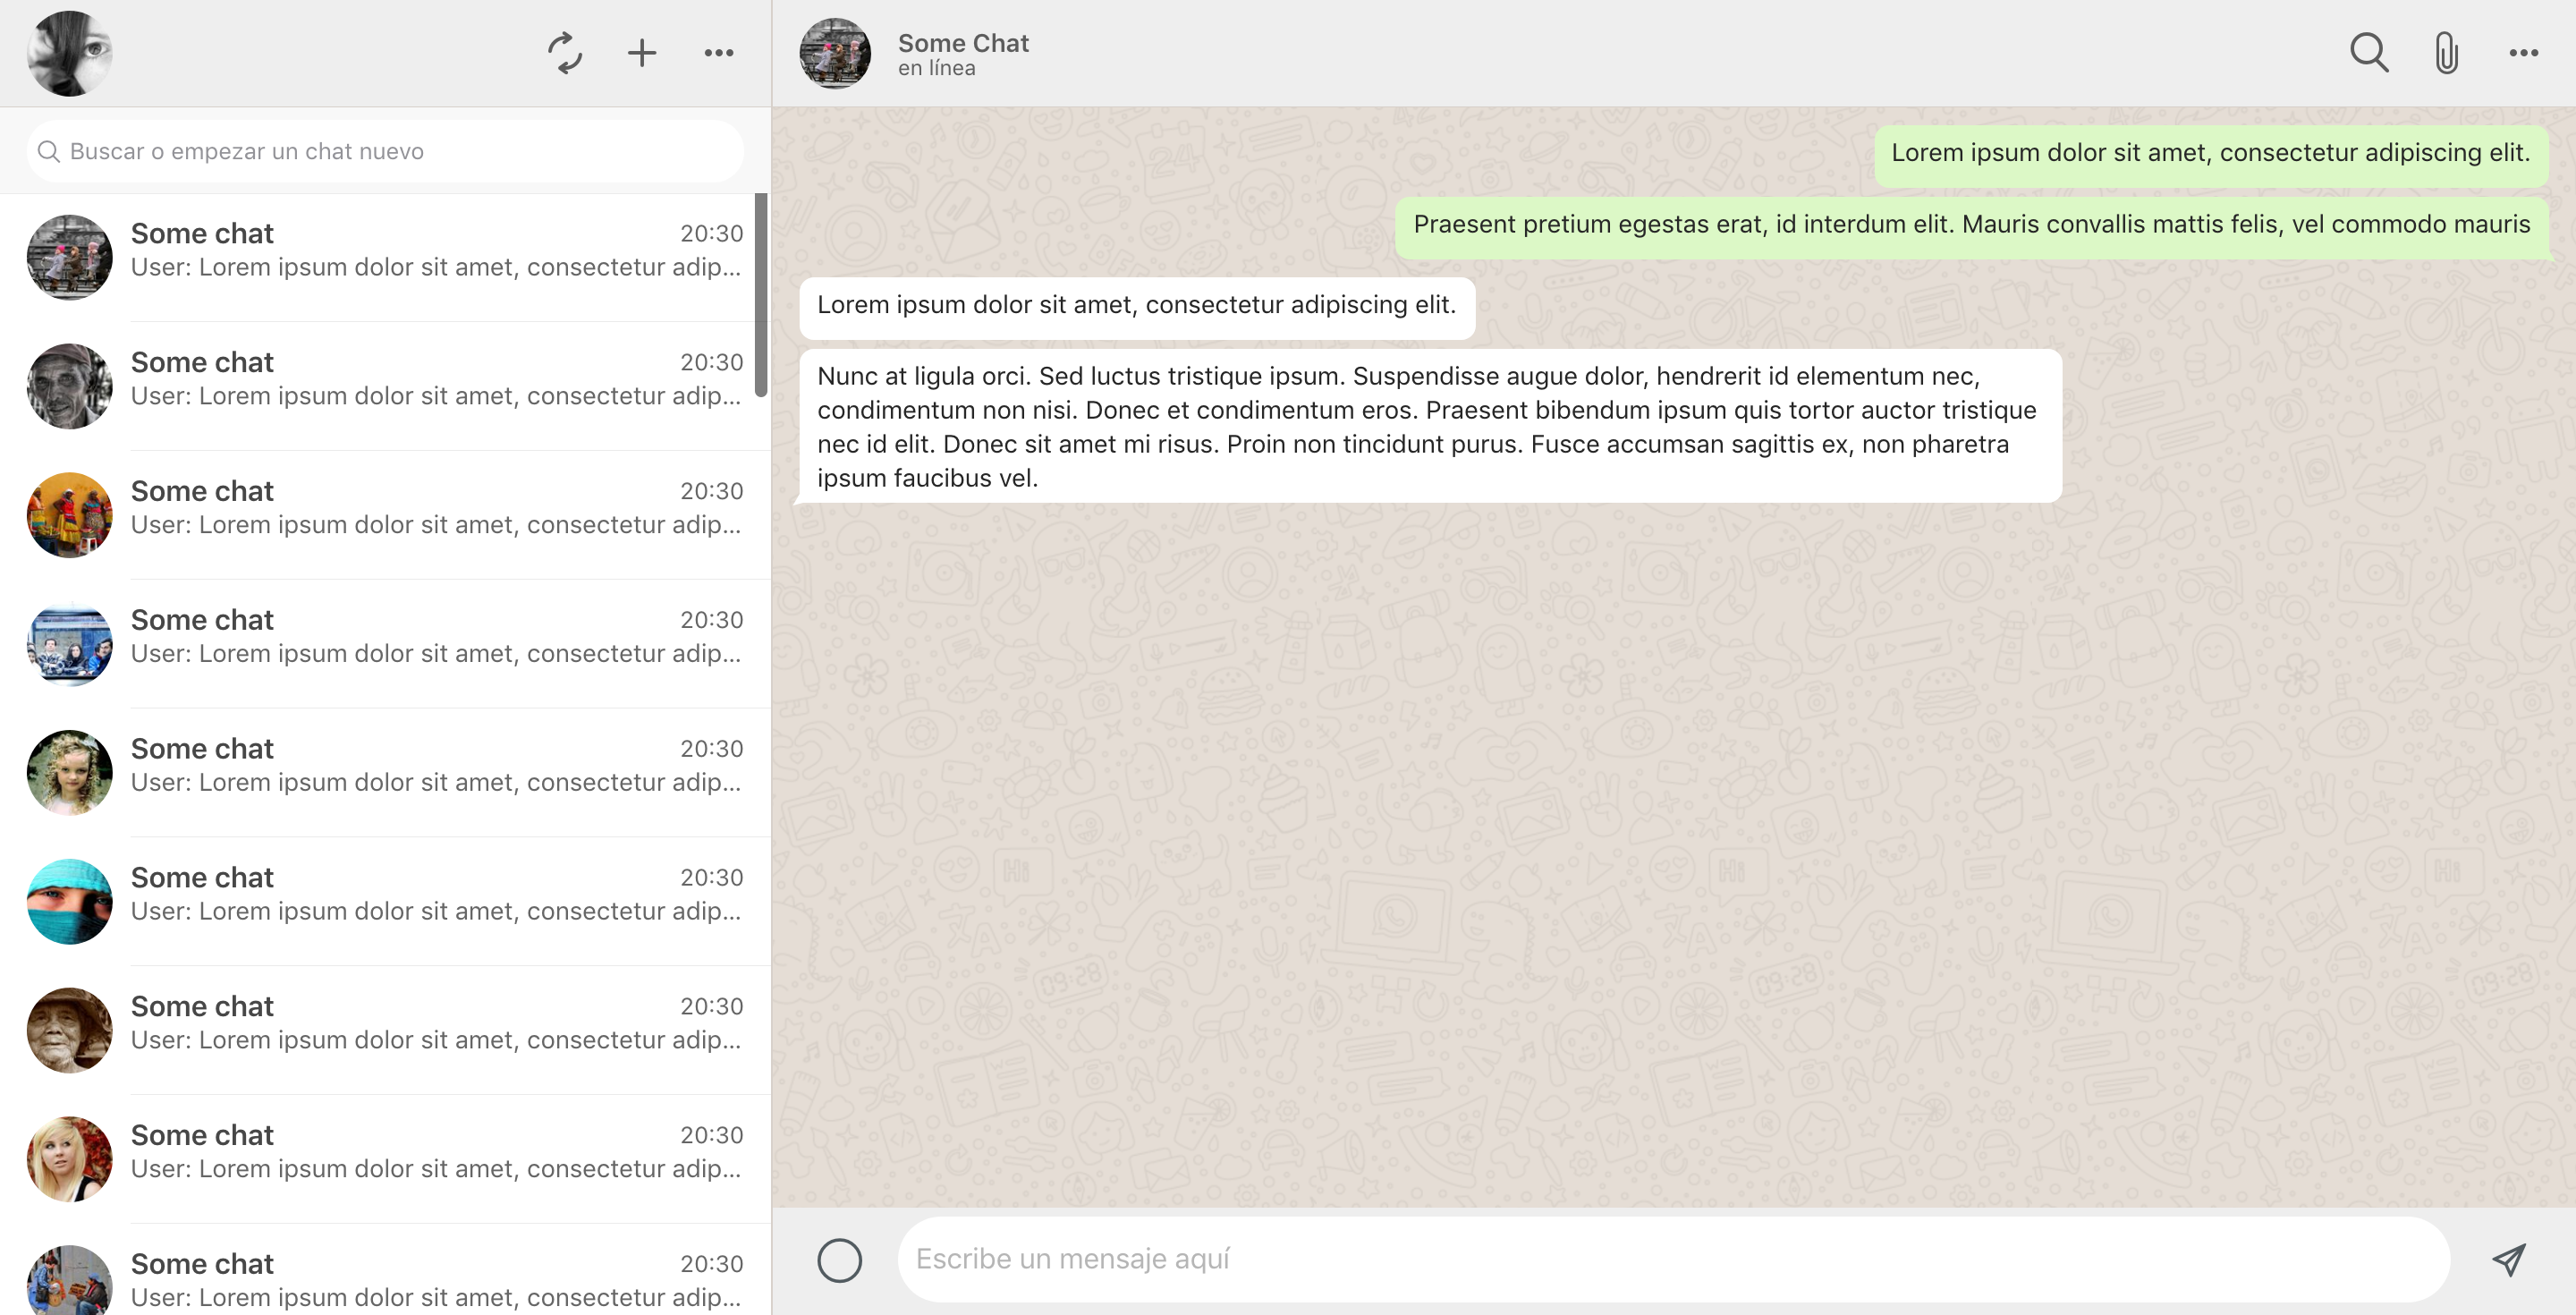Start a new chat with the plus icon
The height and width of the screenshot is (1315, 2576).
[641, 53]
